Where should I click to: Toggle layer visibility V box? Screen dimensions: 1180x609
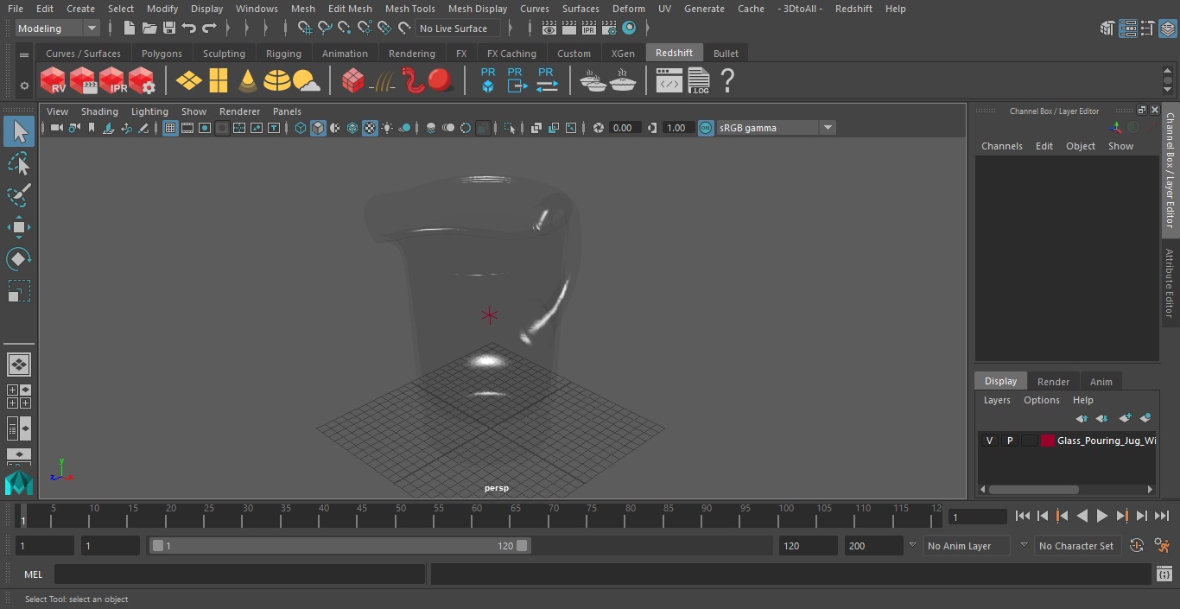[x=989, y=441]
